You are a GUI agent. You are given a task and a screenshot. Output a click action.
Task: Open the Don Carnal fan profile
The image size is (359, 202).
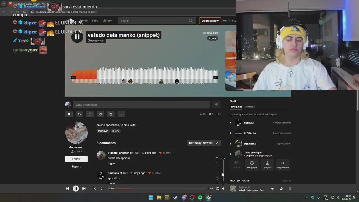[x=250, y=144]
